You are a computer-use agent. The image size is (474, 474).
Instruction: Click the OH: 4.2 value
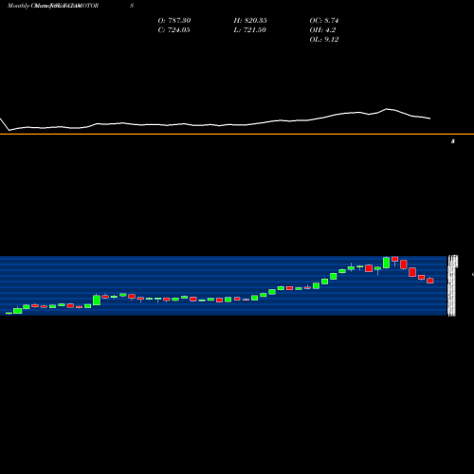(x=322, y=30)
